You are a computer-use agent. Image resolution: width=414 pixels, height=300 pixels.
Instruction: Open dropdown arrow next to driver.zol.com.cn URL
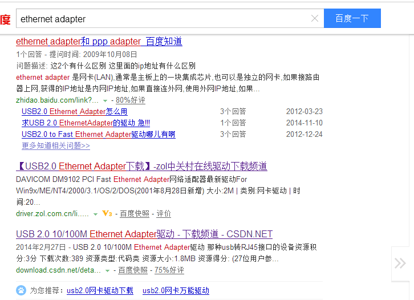pyautogui.click(x=95, y=214)
